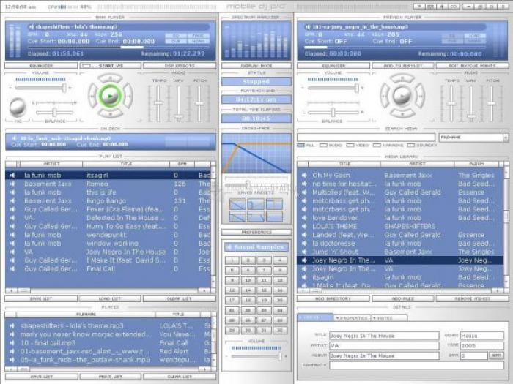513x384 pixels.
Task: Trigger sound sample pad number 1
Action: [232, 260]
